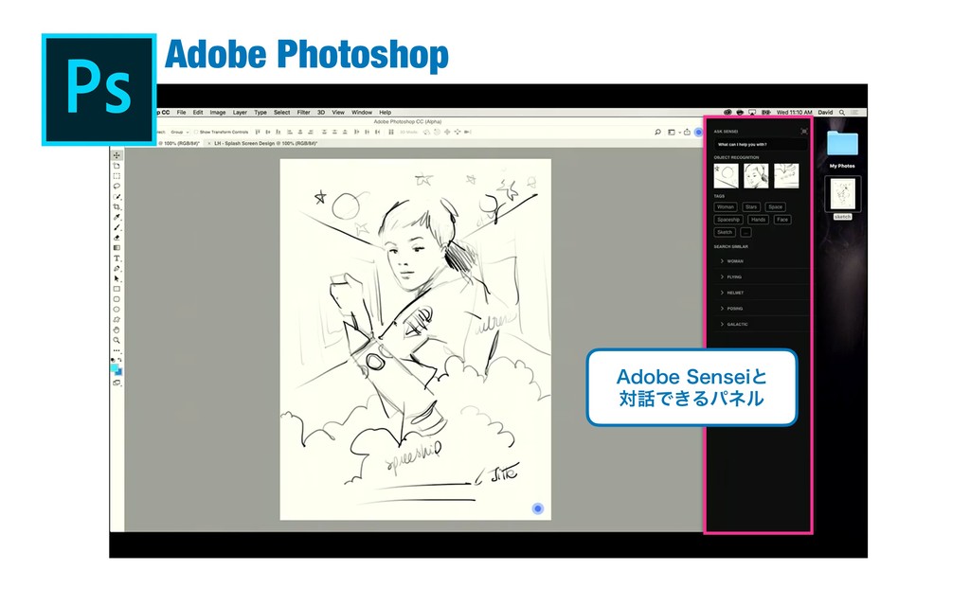Select the Gradient tool
Image resolution: width=970 pixels, height=606 pixels.
117,247
